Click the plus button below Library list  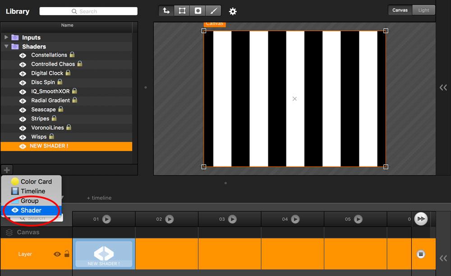click(7, 170)
